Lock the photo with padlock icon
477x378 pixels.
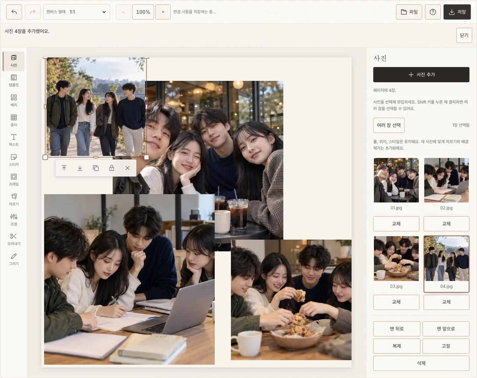(111, 168)
